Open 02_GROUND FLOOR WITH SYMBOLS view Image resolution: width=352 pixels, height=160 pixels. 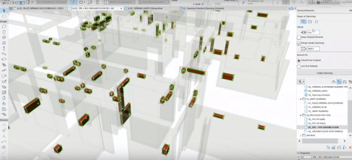(325, 131)
